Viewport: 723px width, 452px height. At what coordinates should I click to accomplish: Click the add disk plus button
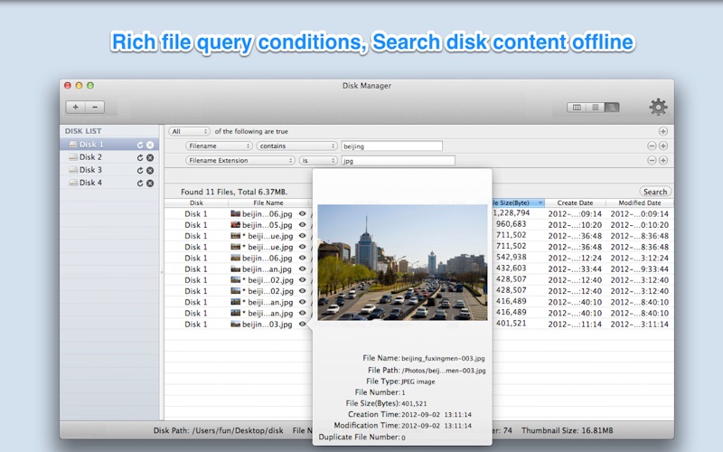click(x=75, y=107)
